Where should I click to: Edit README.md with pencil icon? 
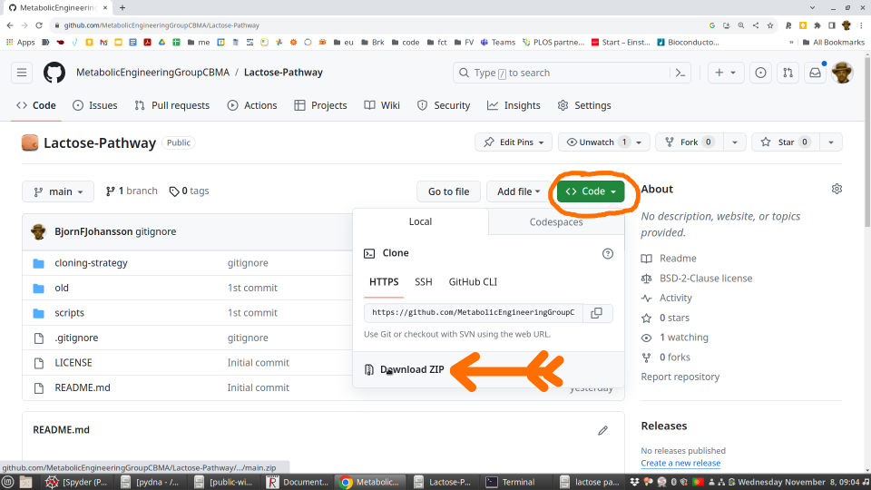602,430
